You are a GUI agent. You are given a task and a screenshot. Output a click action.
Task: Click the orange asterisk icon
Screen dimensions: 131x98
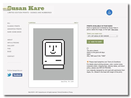[88, 62]
